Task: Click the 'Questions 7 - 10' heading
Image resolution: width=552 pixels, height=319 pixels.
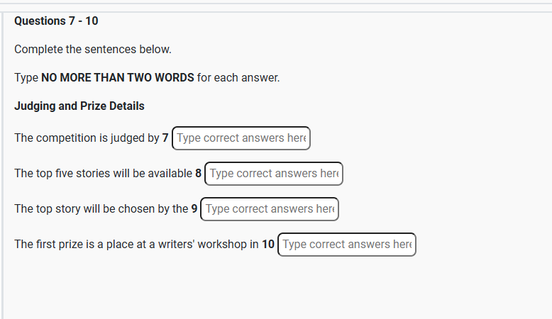Action: 56,21
